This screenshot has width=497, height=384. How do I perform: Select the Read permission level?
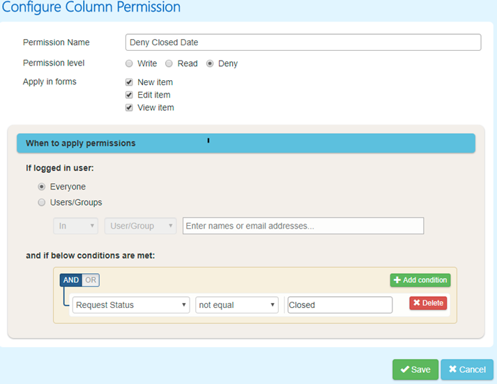point(169,63)
